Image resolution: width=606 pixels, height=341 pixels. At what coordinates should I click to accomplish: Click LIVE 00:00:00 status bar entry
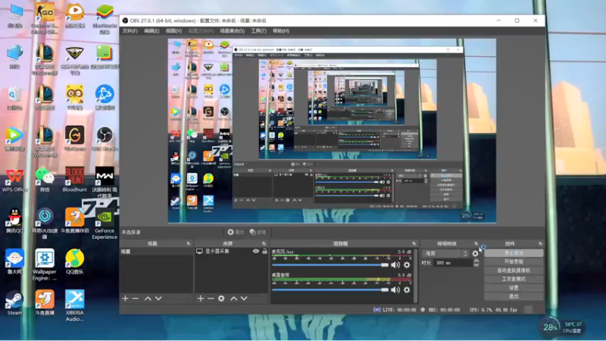click(x=395, y=310)
